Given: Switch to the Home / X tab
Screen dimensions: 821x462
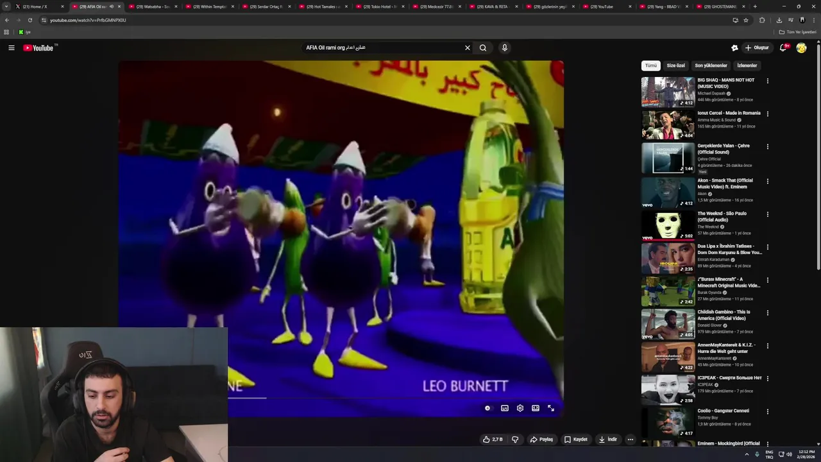Looking at the screenshot, I should 38,6.
